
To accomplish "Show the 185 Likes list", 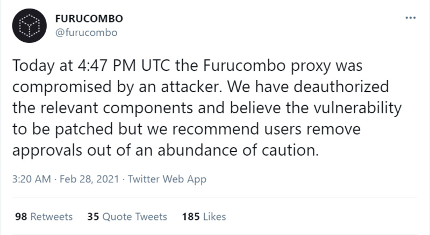I will point(204,217).
